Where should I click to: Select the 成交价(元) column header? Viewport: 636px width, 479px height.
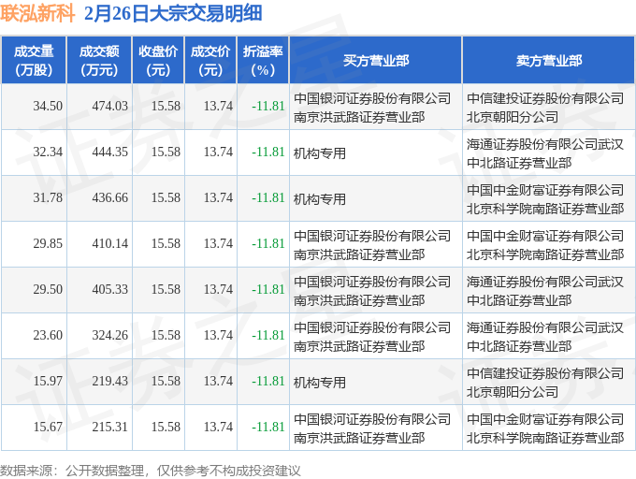click(x=210, y=61)
